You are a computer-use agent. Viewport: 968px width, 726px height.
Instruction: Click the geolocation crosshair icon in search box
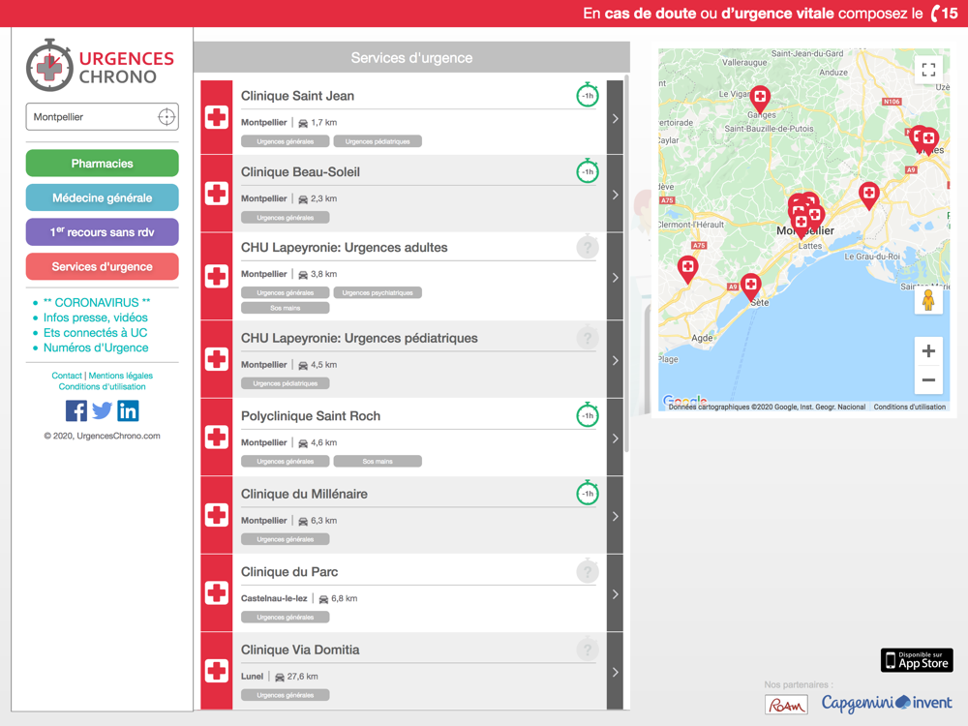pos(166,117)
